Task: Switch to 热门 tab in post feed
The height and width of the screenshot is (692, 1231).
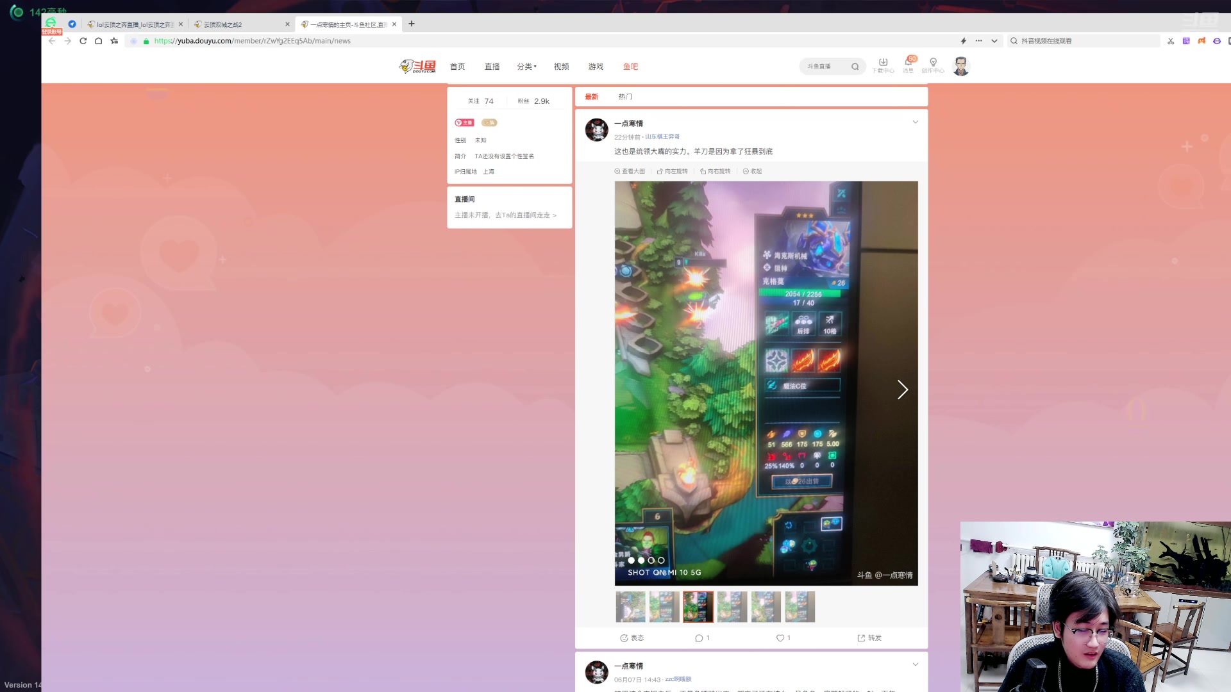Action: pyautogui.click(x=625, y=96)
